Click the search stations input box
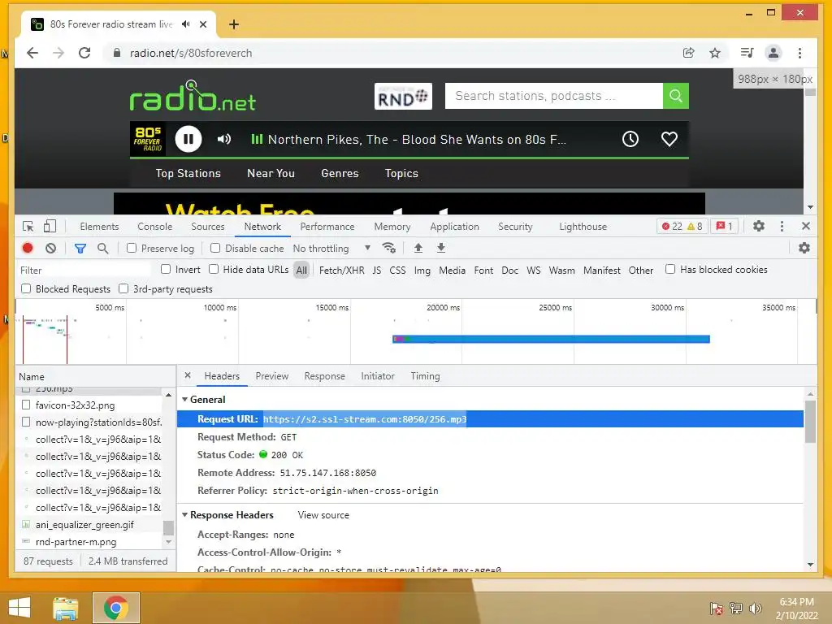The width and height of the screenshot is (832, 624). tap(553, 96)
